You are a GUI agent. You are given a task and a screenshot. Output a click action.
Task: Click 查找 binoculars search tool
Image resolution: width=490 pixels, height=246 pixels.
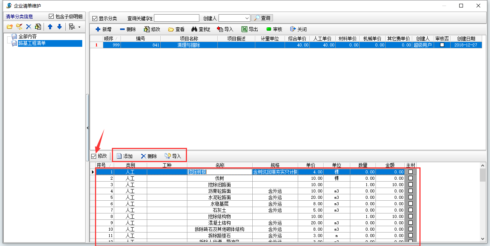201,29
